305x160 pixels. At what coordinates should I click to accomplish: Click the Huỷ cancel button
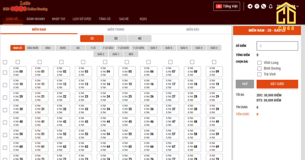245,84
